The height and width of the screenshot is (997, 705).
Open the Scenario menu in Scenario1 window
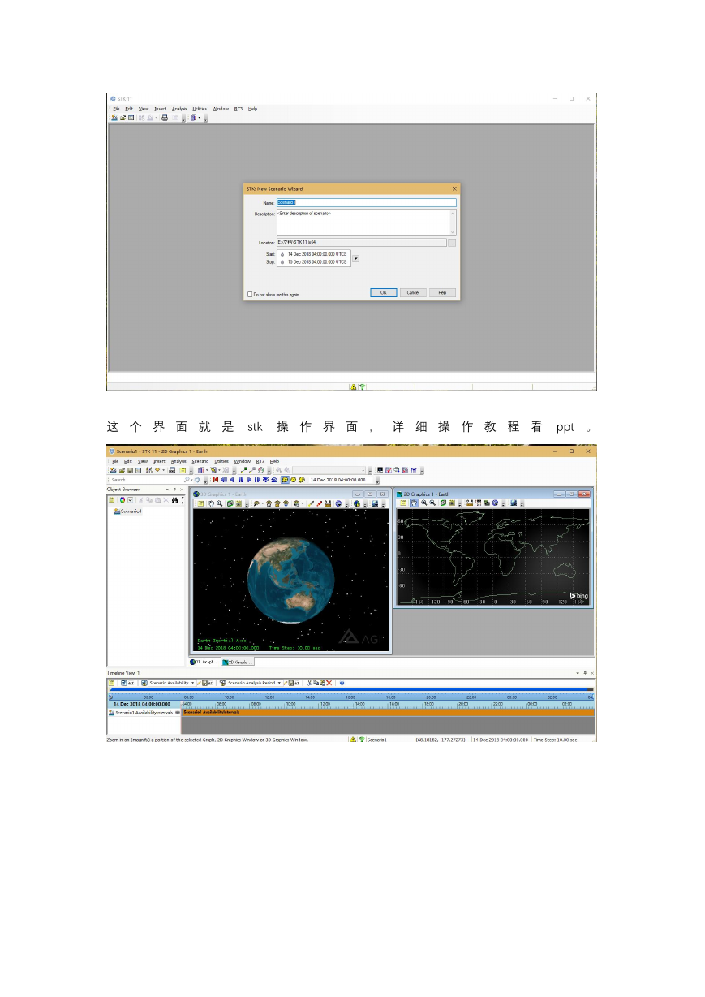[x=200, y=460]
